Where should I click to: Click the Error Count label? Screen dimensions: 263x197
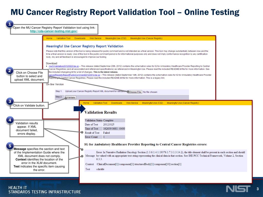pyautogui.click(x=91, y=137)
